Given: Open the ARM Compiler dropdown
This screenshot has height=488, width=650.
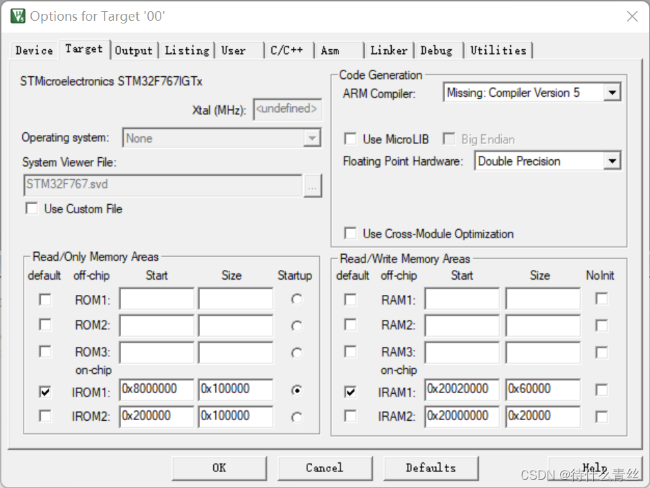Looking at the screenshot, I should [x=612, y=93].
